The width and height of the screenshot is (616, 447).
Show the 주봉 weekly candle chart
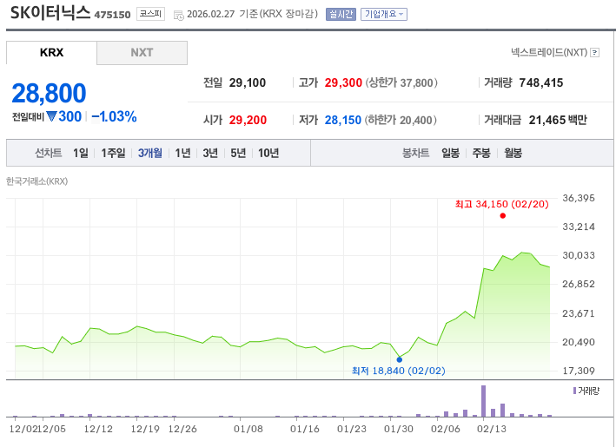(x=481, y=153)
